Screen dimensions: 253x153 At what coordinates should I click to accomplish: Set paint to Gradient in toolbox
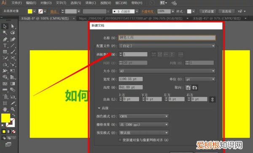point(9,132)
